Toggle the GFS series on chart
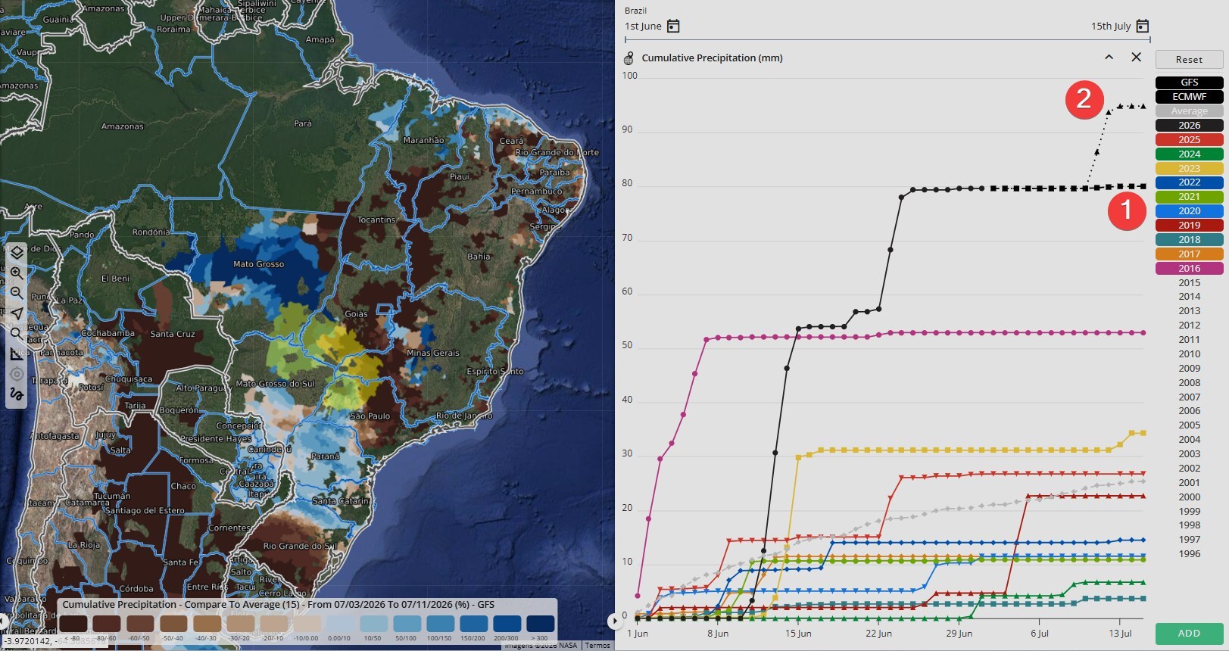Viewport: 1229px width, 651px height. [1189, 83]
